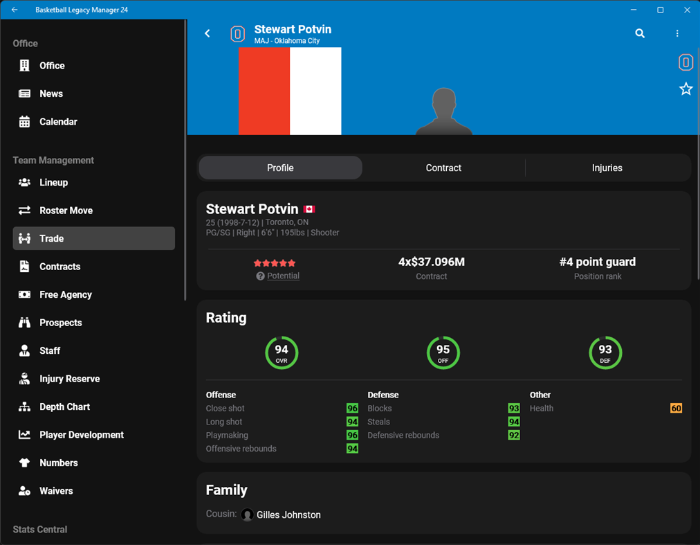This screenshot has width=700, height=545.
Task: Click the team logo beside Stewart Potvin header
Action: click(x=237, y=34)
